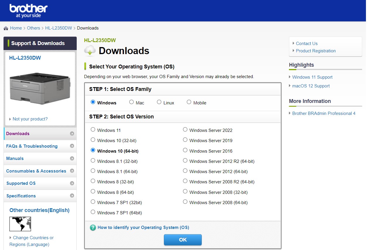The width and height of the screenshot is (368, 250).
Task: Choose Windows Server 2019
Action: 185,139
